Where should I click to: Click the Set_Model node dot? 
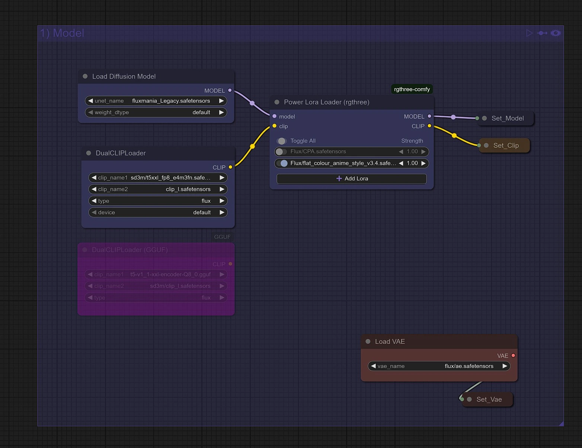tap(485, 118)
